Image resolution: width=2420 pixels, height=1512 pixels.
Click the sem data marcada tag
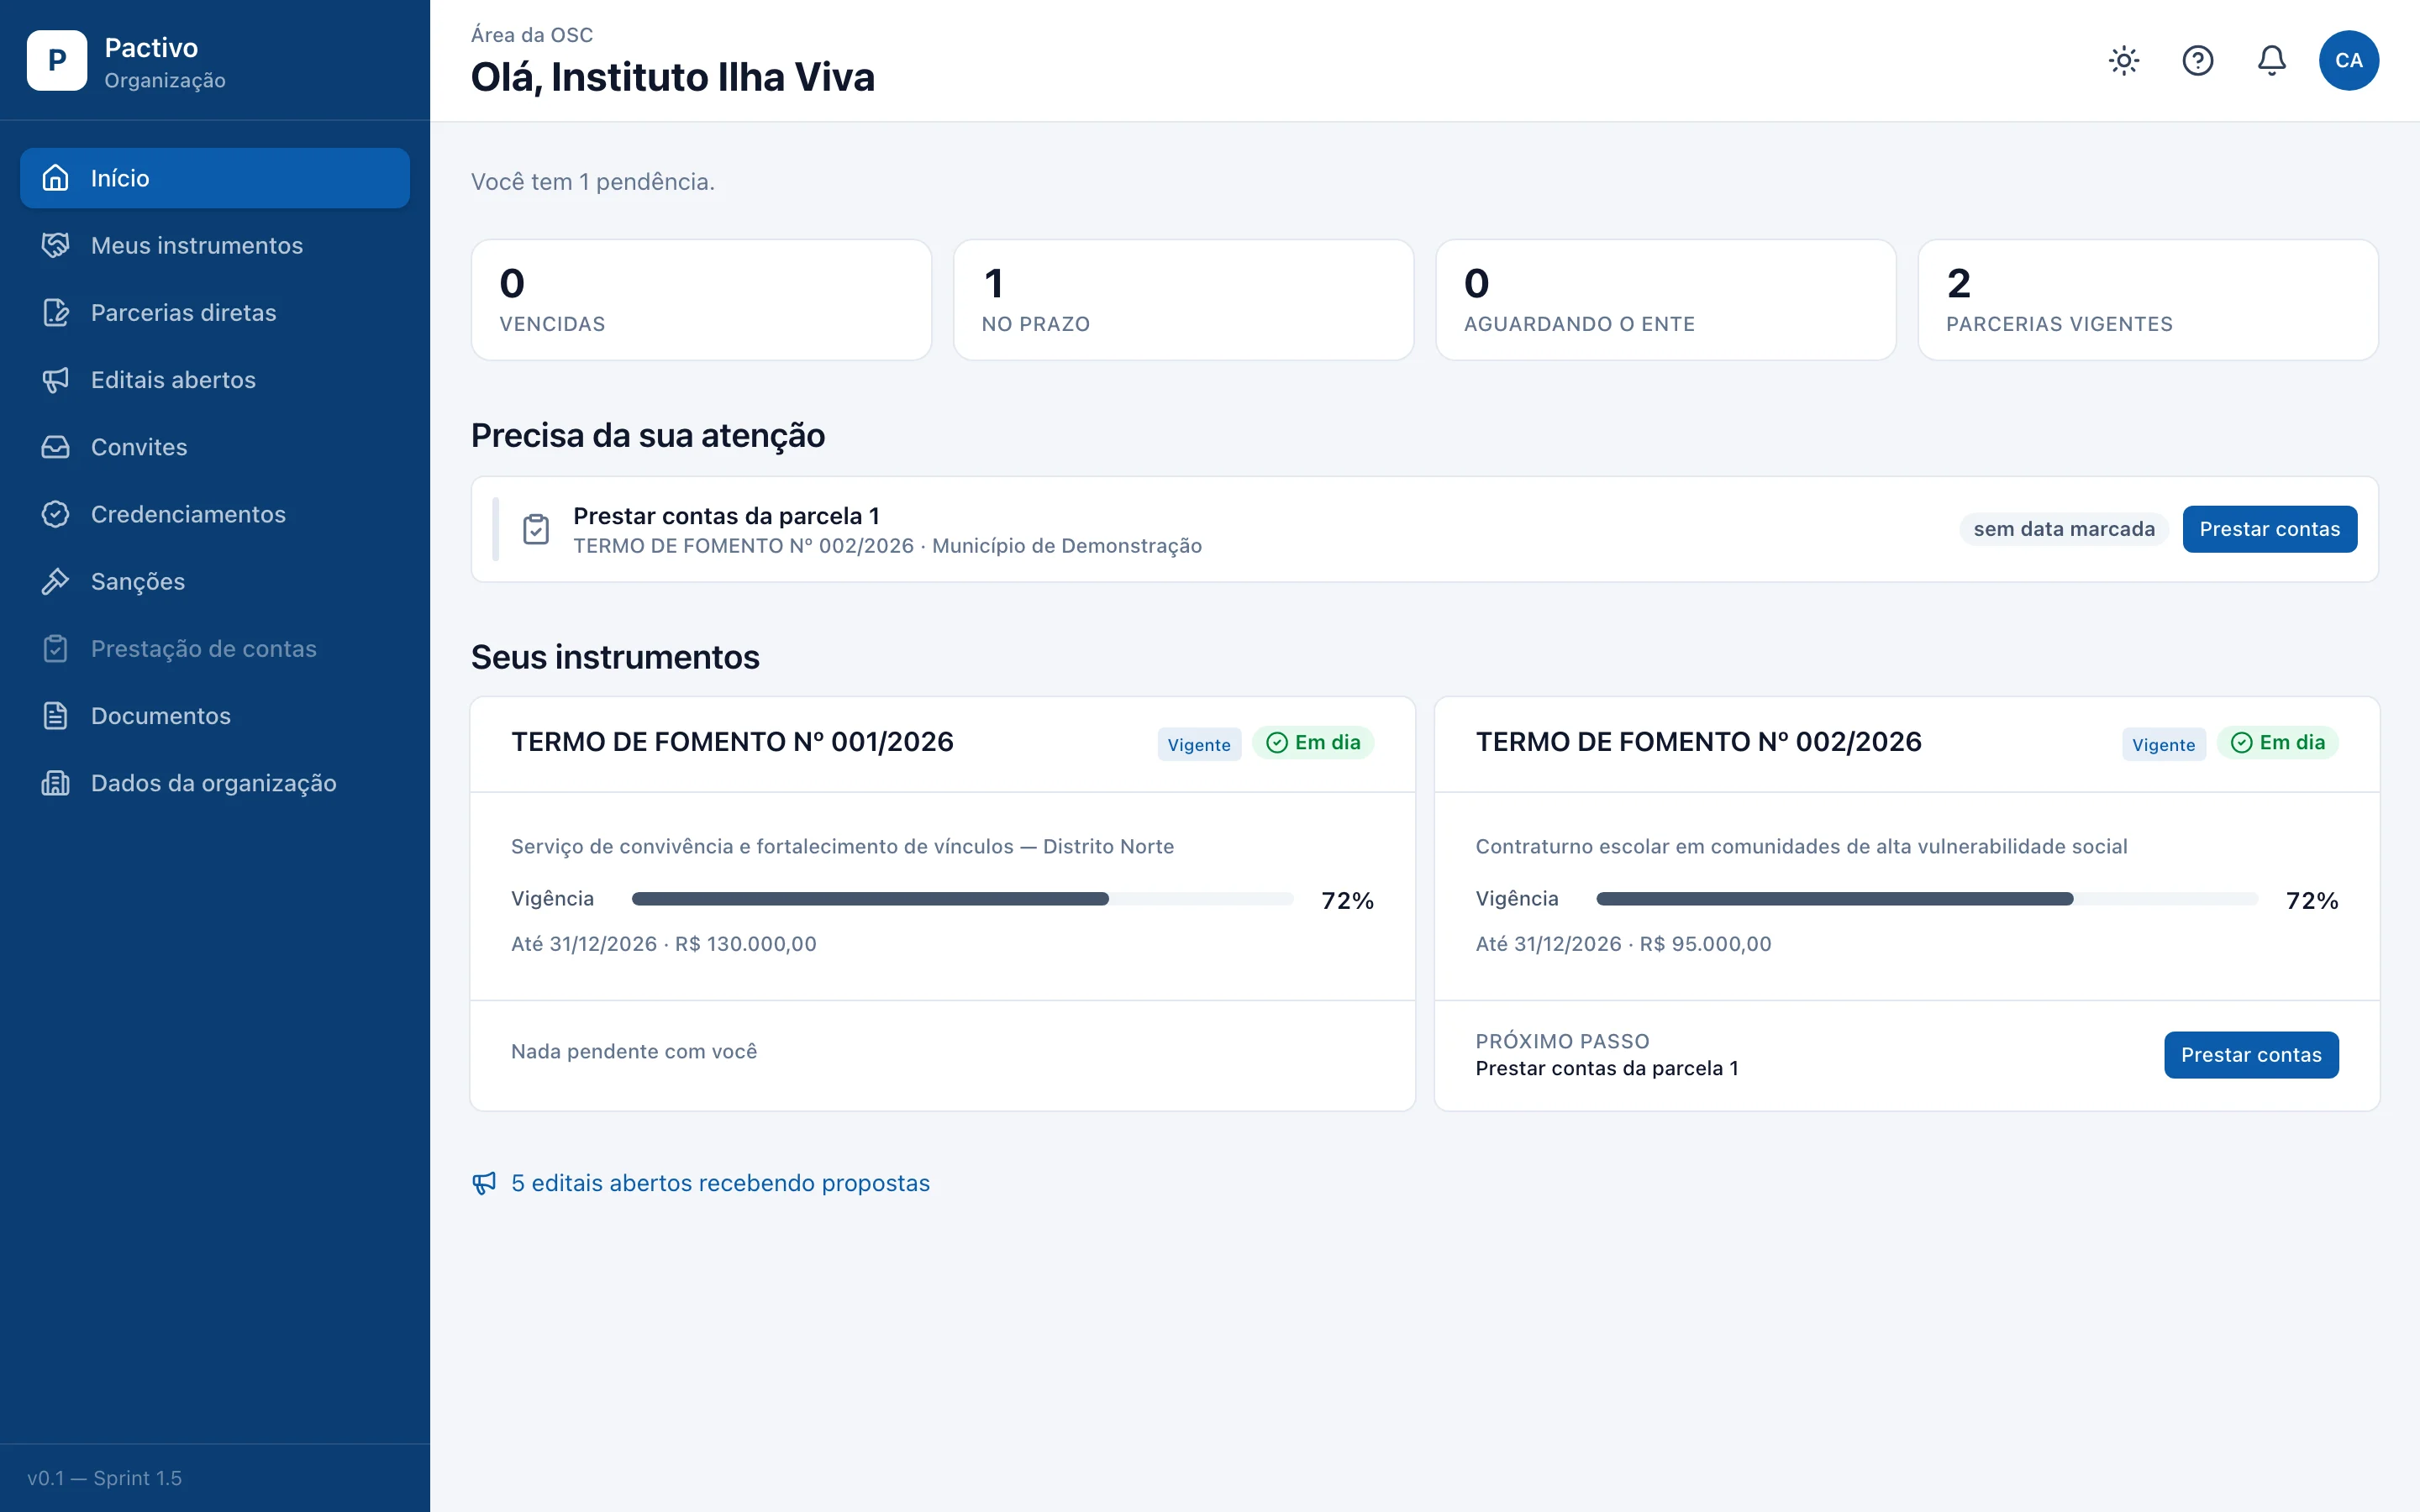(2064, 529)
